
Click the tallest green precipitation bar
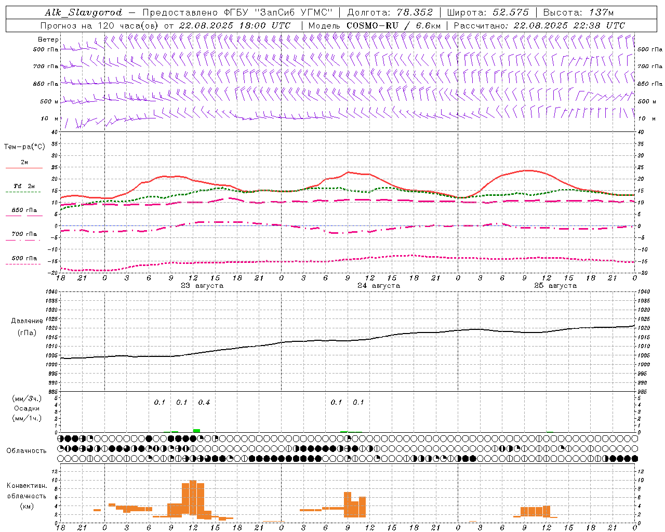pyautogui.click(x=196, y=430)
